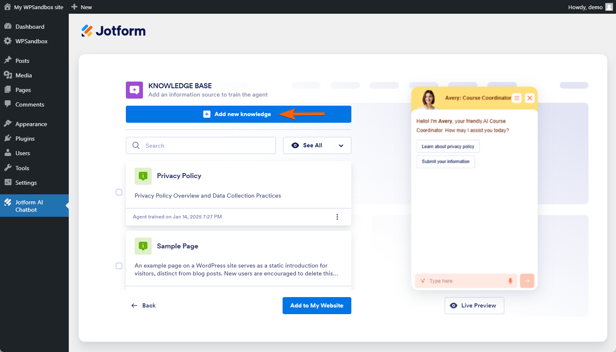616x352 pixels.
Task: Click 'Avery: Course Coordinator' chat title
Action: (478, 98)
